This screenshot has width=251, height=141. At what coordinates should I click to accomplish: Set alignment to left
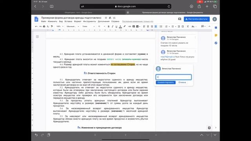144,26
